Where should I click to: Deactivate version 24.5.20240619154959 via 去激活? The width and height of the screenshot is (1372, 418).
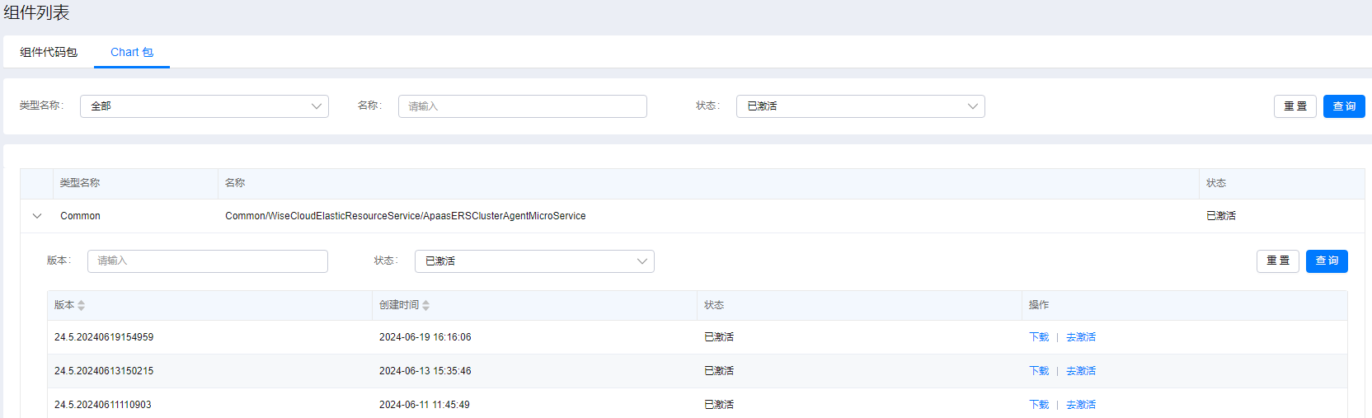[x=1081, y=337]
